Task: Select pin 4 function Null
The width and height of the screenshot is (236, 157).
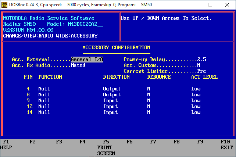Action: pos(44,89)
